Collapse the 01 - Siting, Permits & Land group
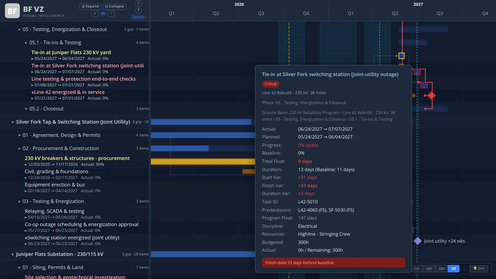Viewport: 496px width, 279px height. click(x=19, y=268)
